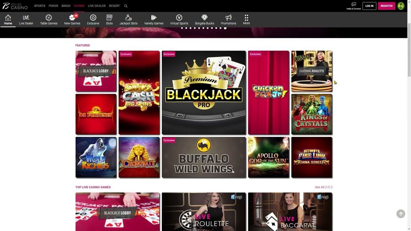Click the RG responsible gaming badge

401,6
